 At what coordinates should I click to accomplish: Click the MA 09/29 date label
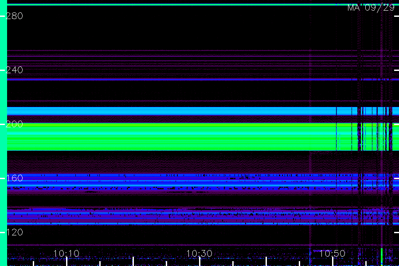[x=371, y=8]
